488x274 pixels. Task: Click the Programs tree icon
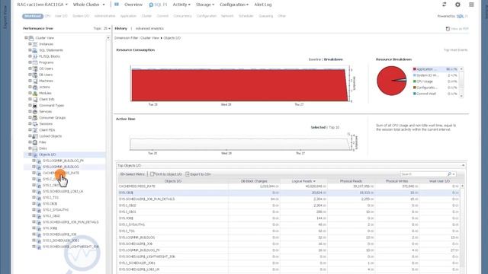35,62
